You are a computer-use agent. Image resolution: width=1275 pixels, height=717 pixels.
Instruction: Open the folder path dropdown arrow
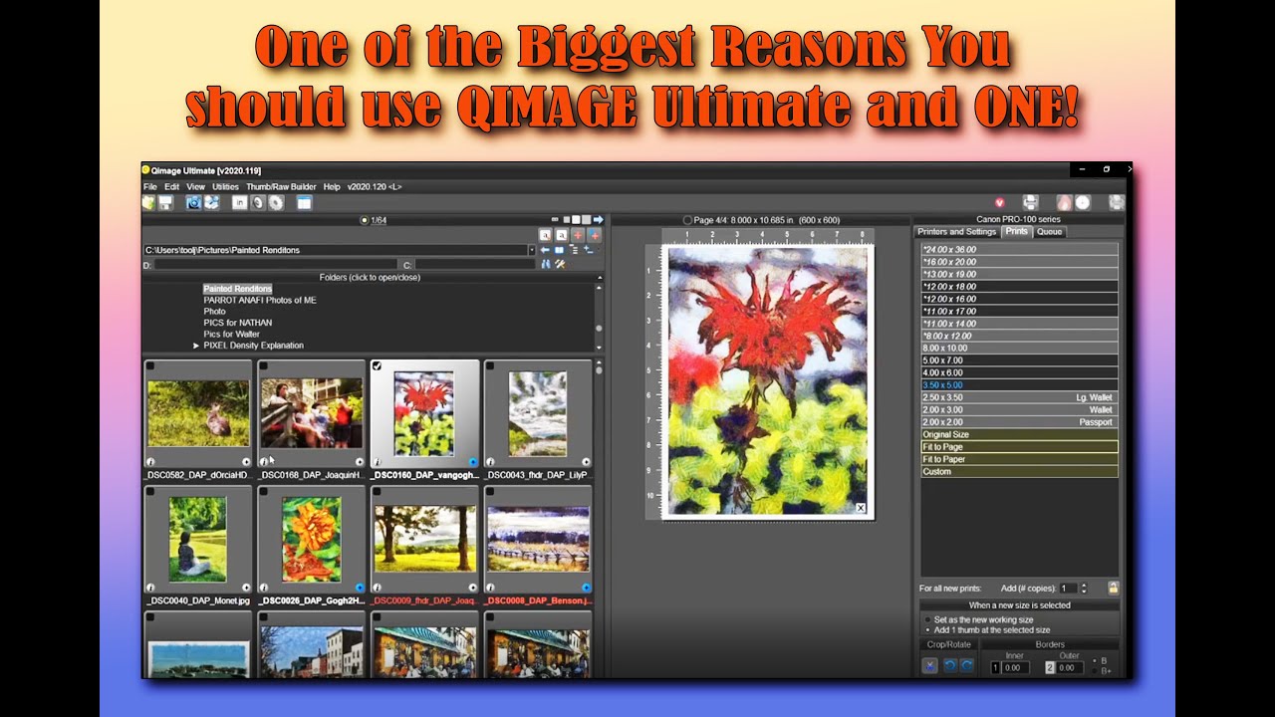pyautogui.click(x=532, y=250)
